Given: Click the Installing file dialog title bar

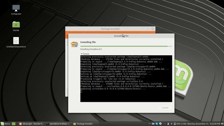Looking at the screenshot, I should pyautogui.click(x=121, y=36).
